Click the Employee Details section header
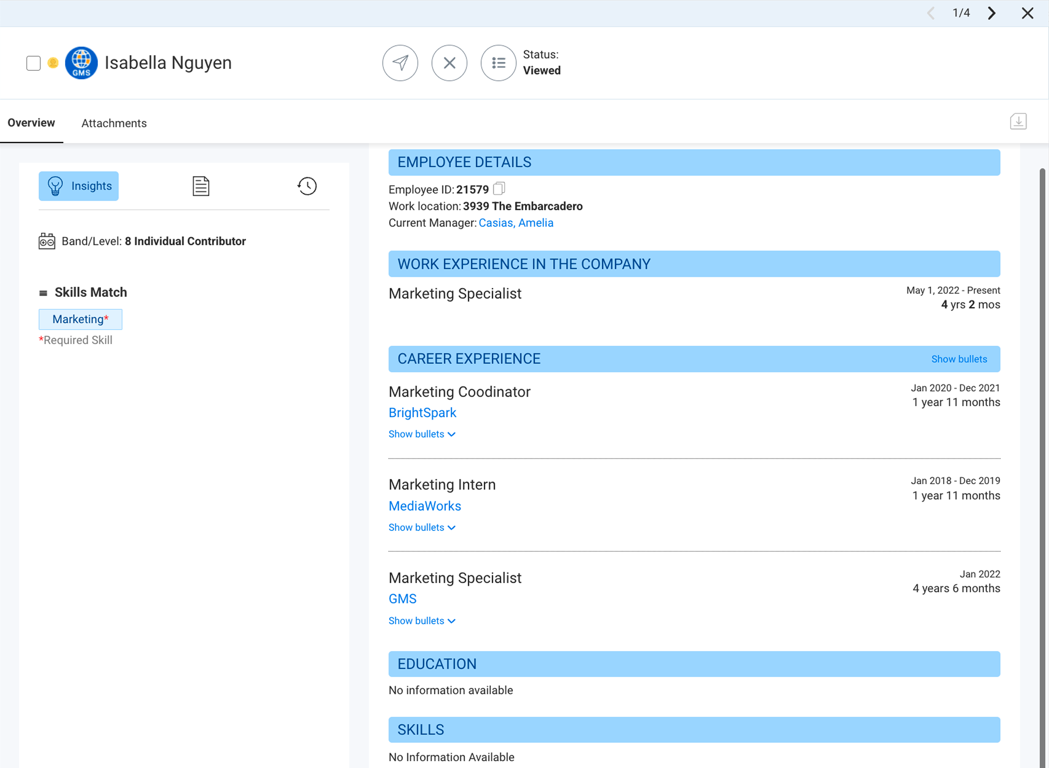Screen dimensions: 1049x768 pos(694,162)
